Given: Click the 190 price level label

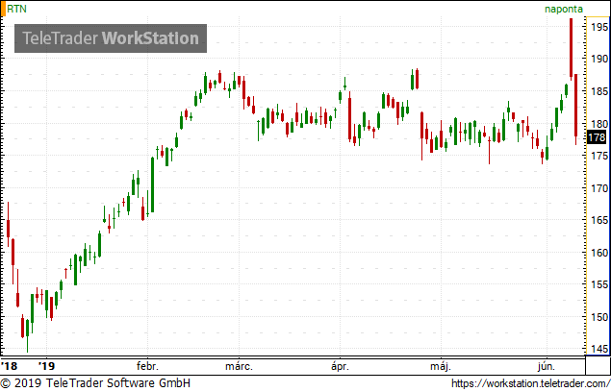Looking at the screenshot, I should pyautogui.click(x=599, y=59).
